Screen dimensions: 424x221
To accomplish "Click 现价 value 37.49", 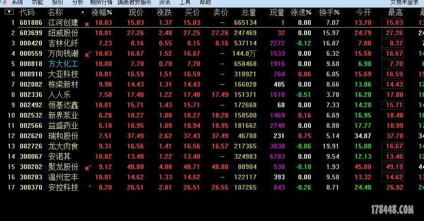I will (135, 136).
